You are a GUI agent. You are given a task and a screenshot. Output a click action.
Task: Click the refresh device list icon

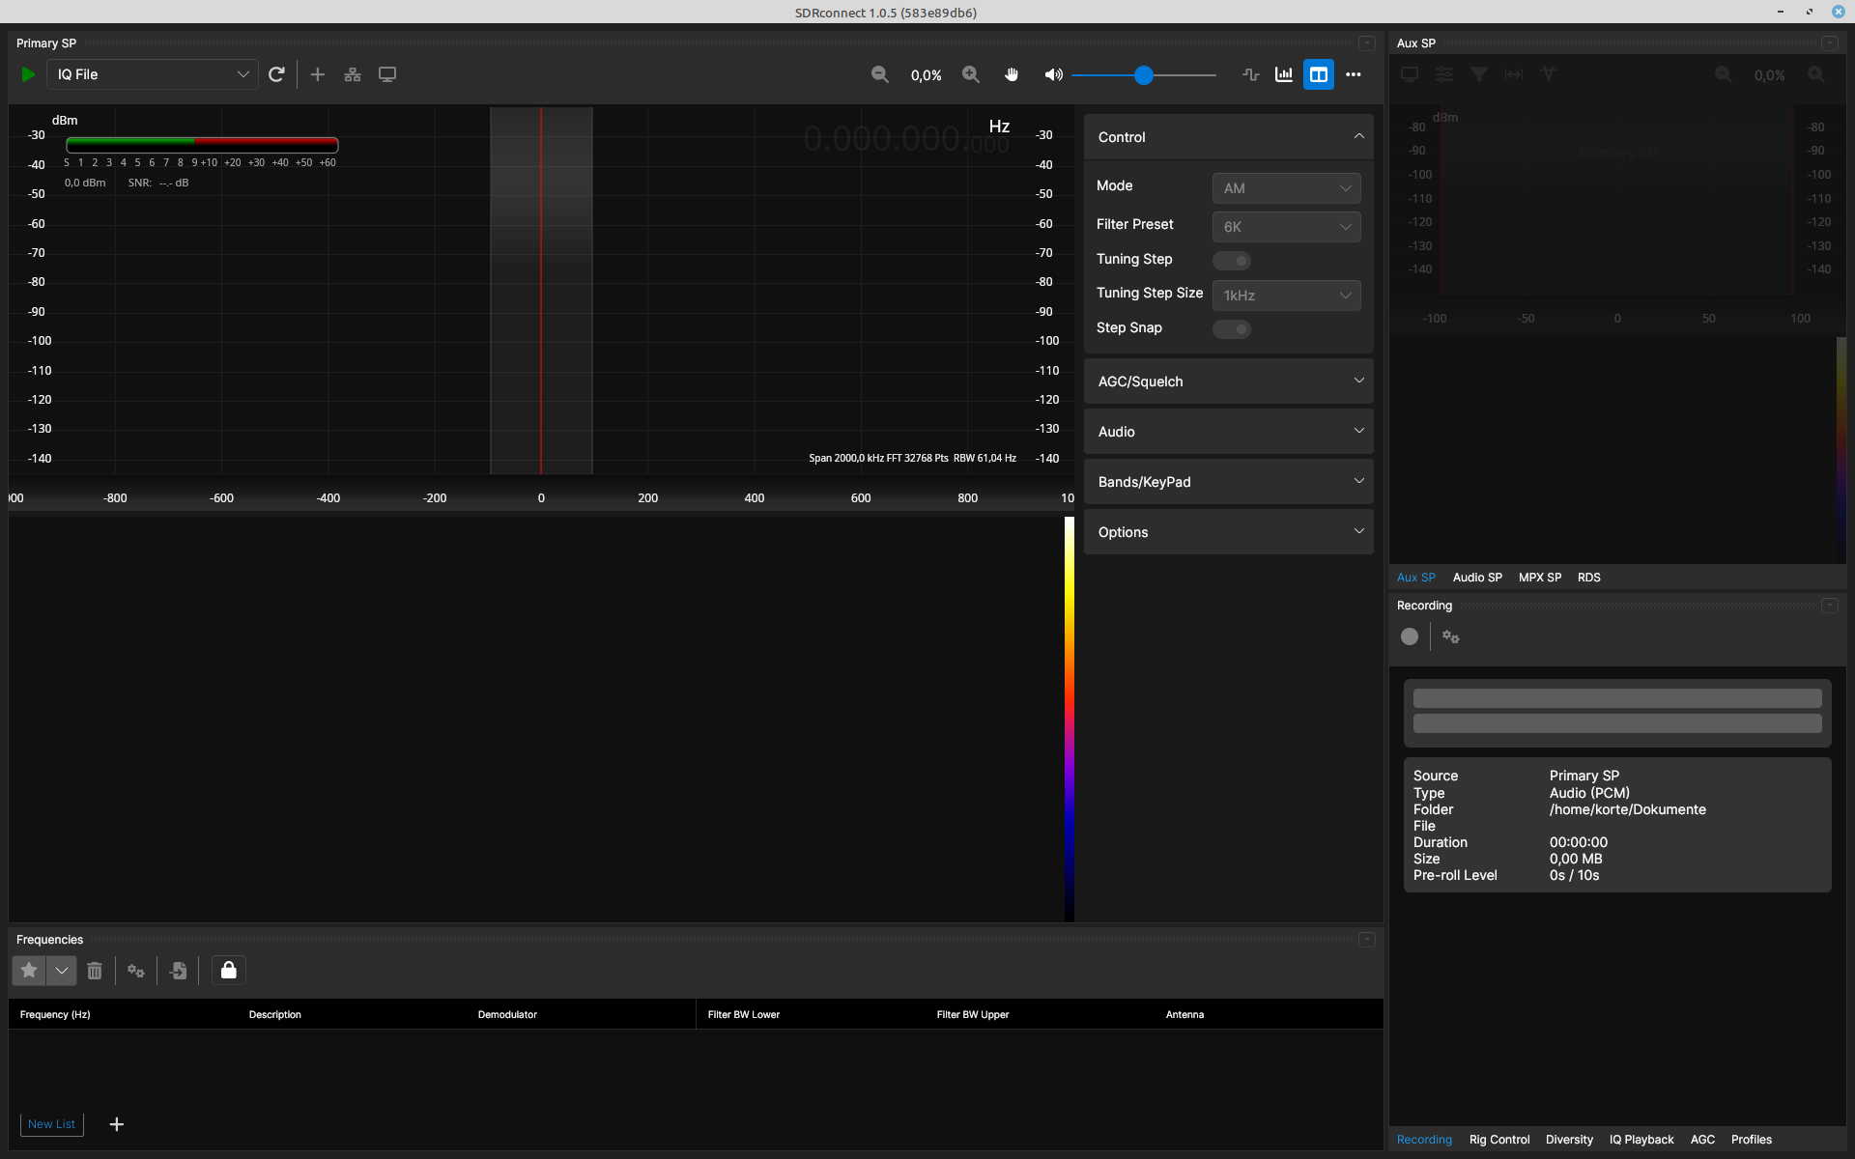point(276,74)
